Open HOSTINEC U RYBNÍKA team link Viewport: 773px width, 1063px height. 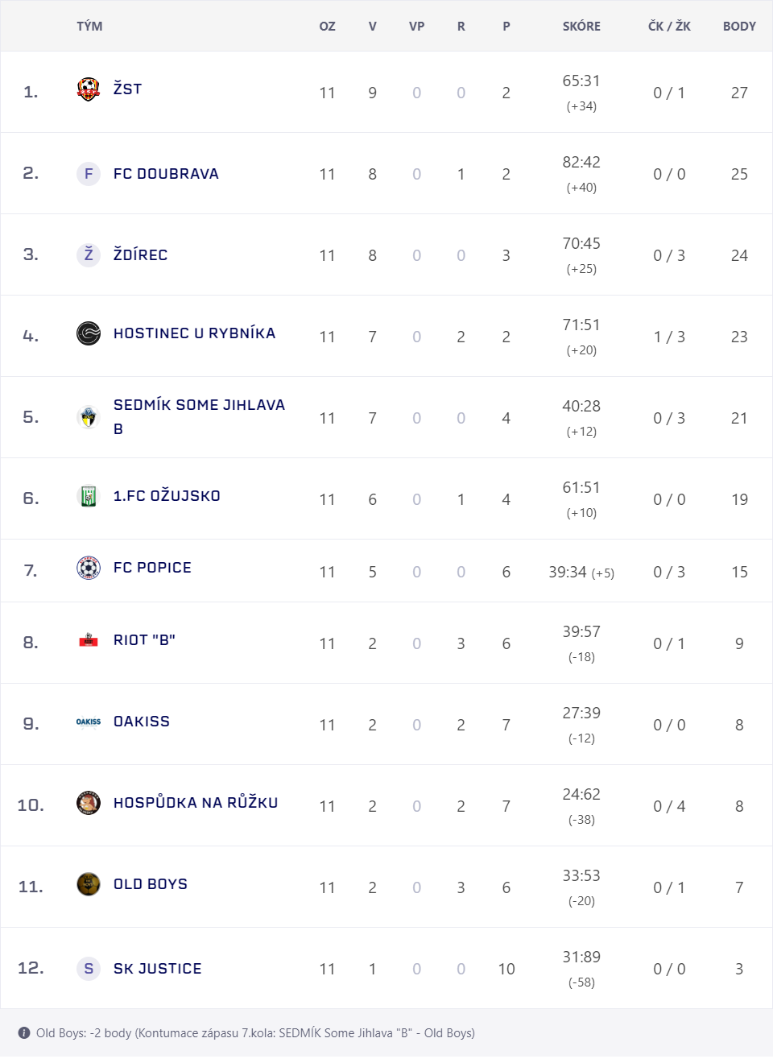tap(194, 333)
